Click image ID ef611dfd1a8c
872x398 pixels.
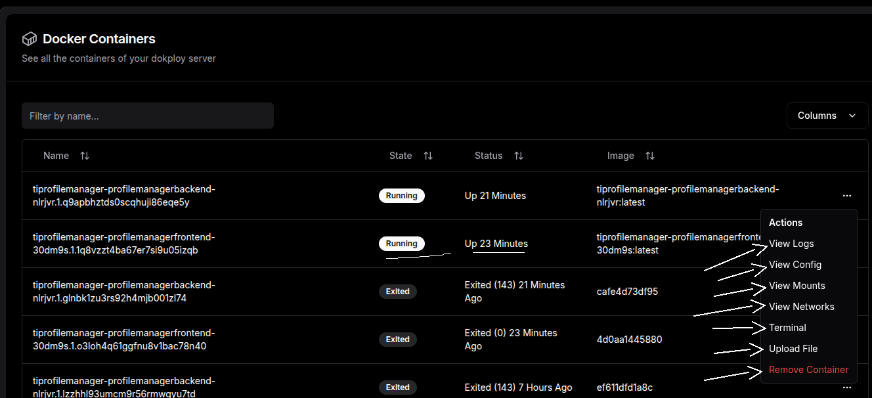625,387
